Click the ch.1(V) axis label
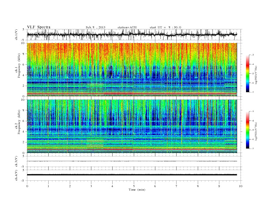The height and width of the screenshot is (209, 271). (16, 34)
